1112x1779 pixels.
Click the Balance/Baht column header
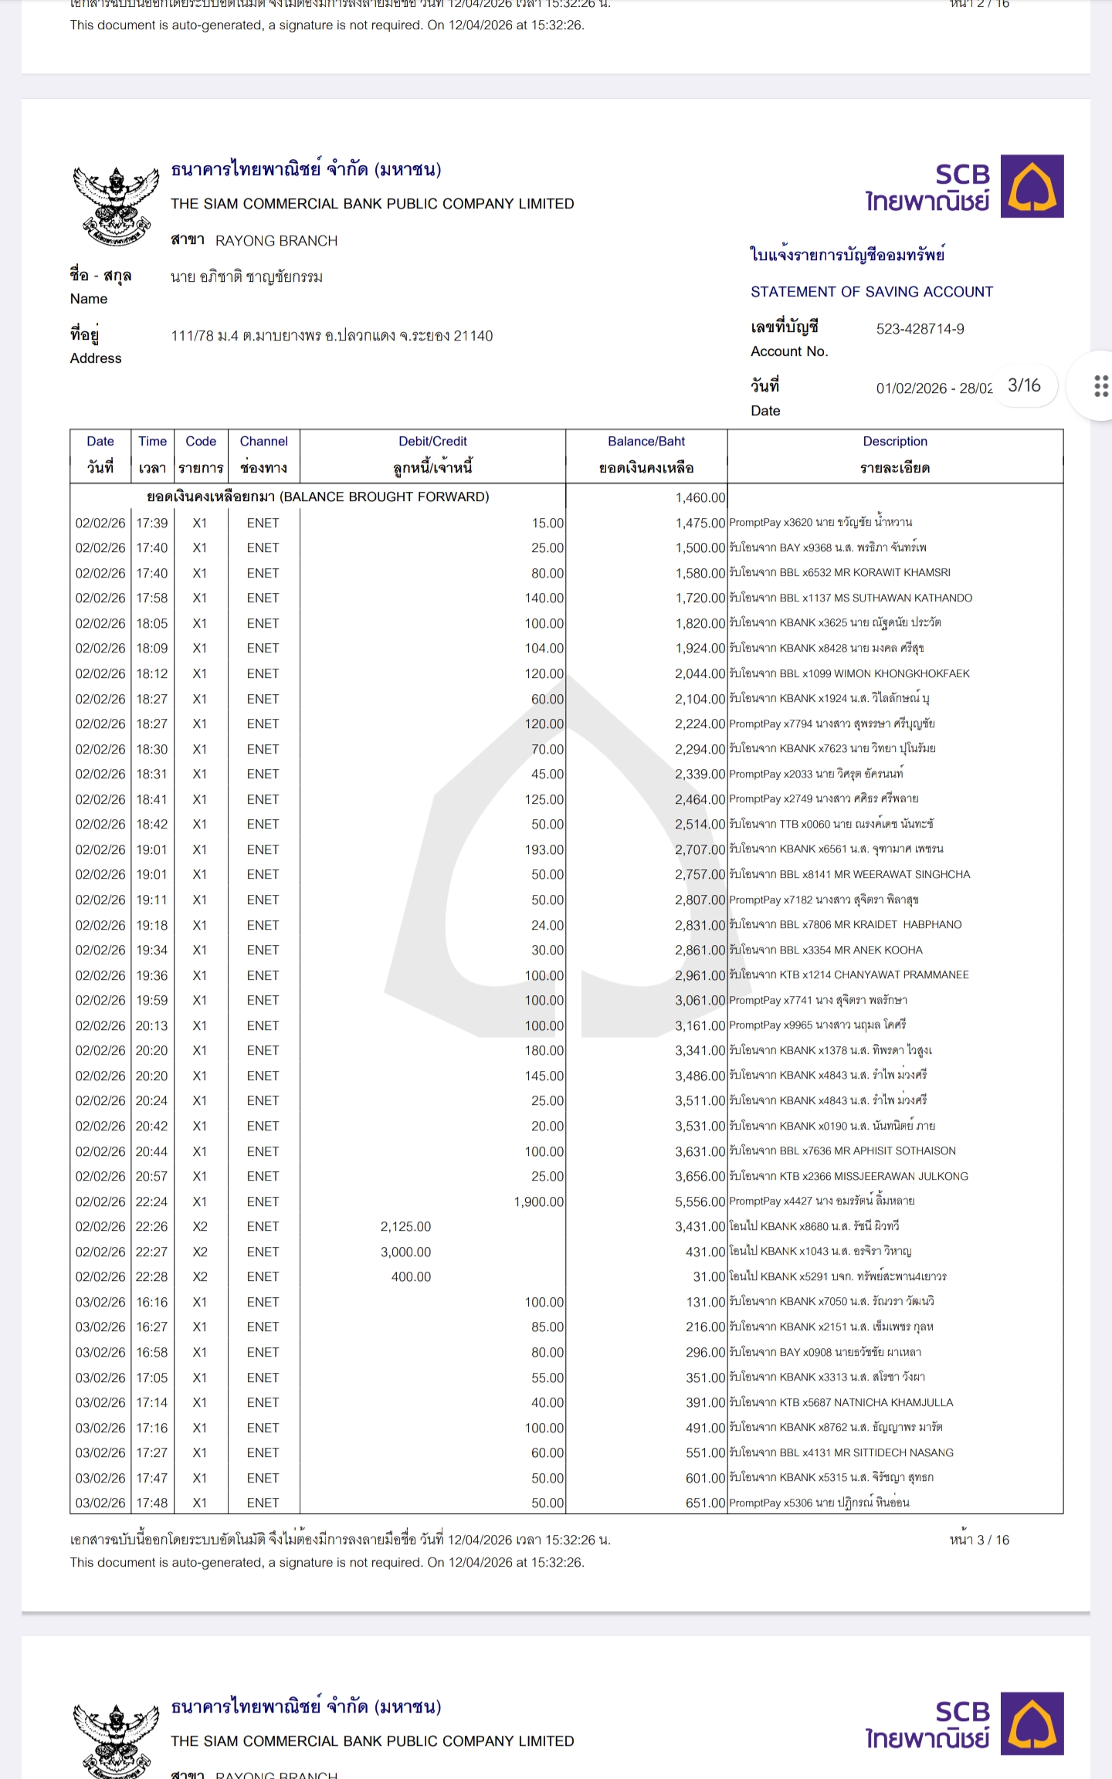coord(646,454)
